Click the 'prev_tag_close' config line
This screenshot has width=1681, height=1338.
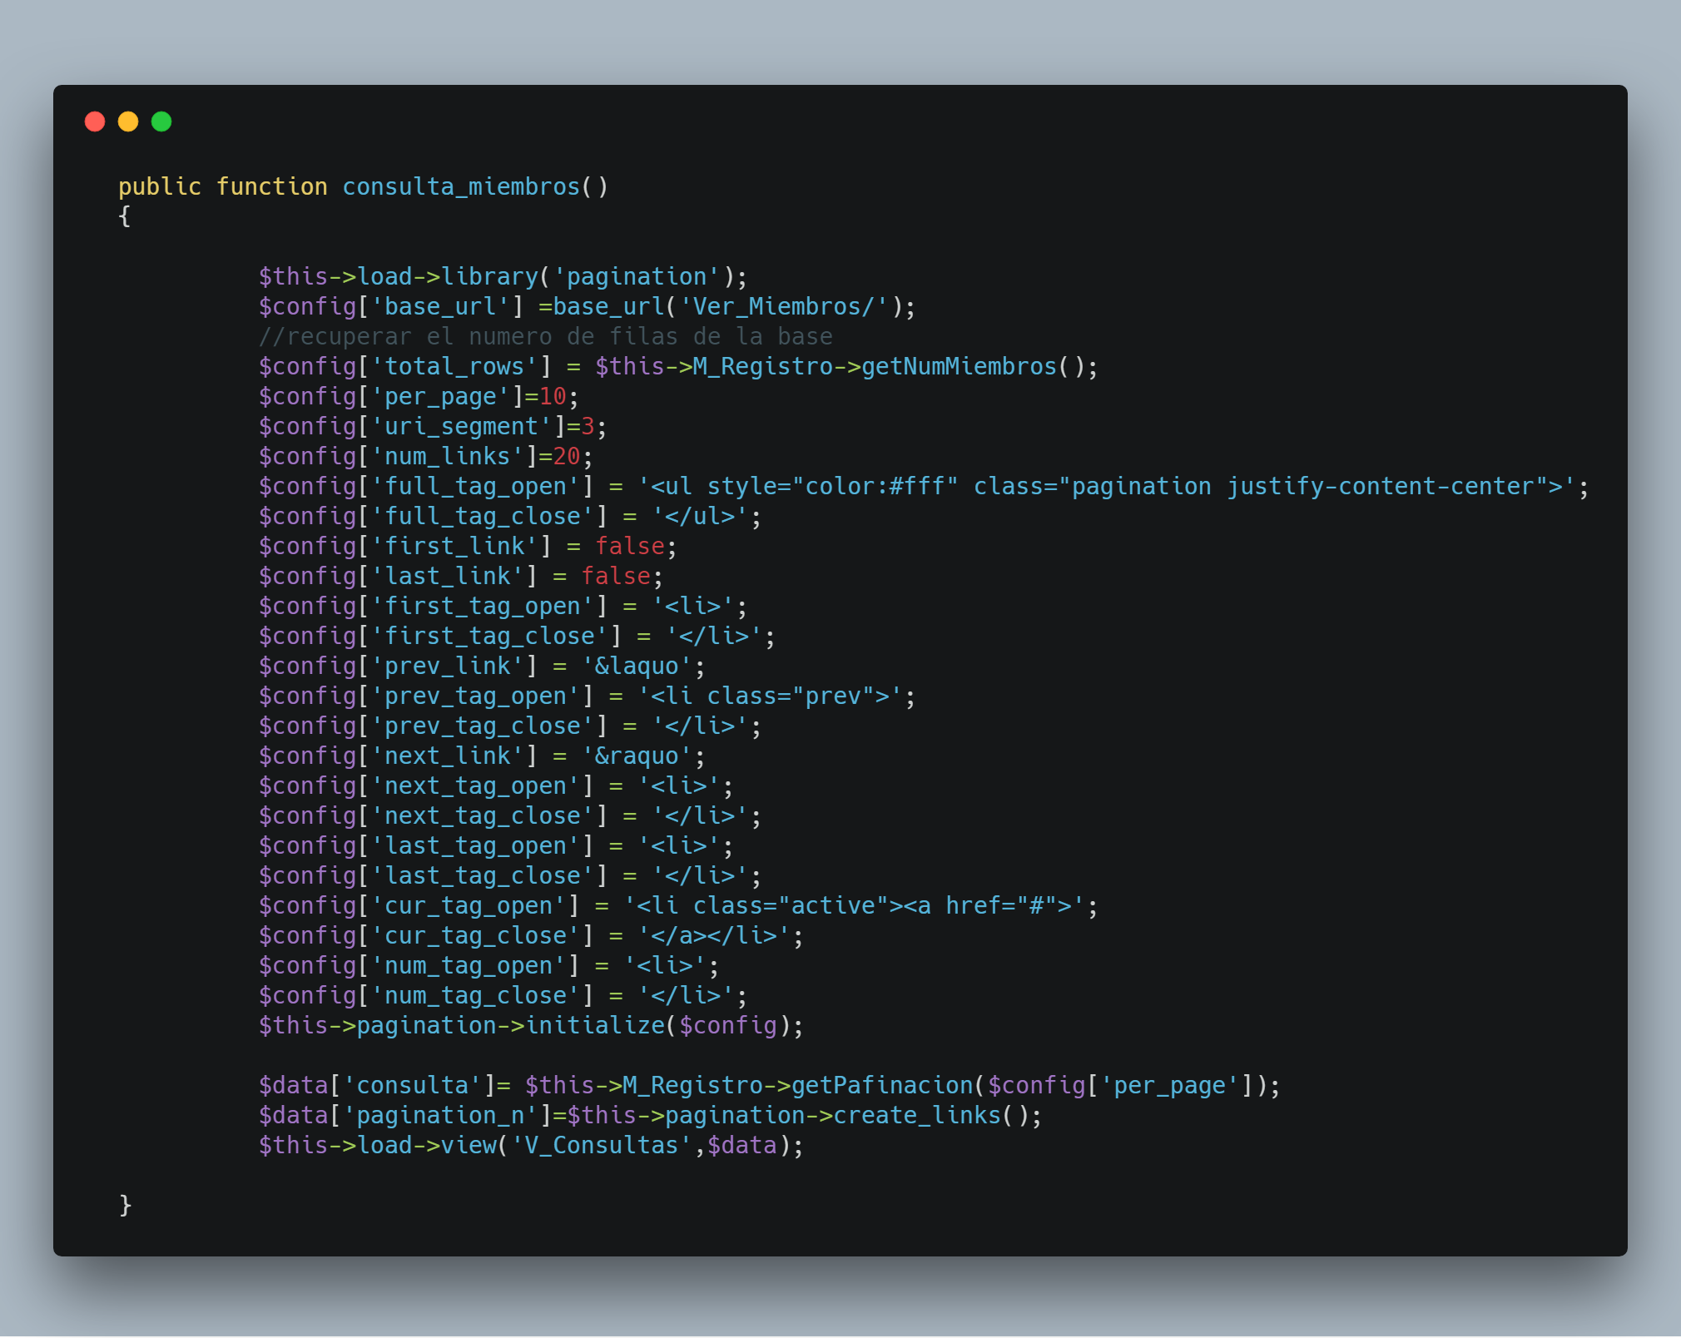[x=509, y=726]
